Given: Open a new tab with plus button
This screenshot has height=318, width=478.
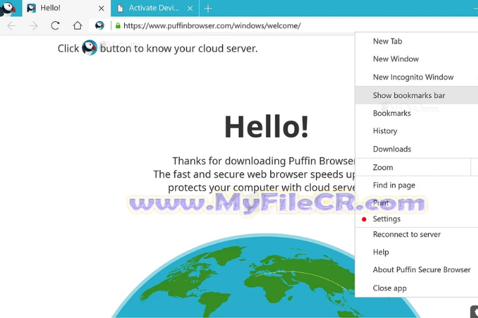Looking at the screenshot, I should click(x=208, y=9).
